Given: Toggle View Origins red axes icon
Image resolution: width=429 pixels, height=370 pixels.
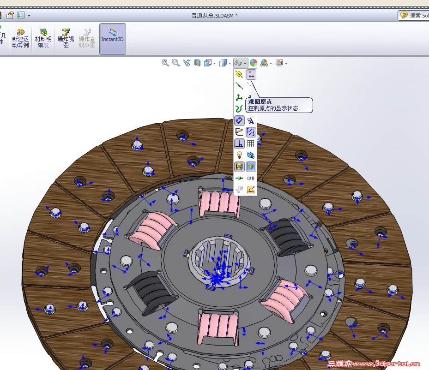Looking at the screenshot, I should (251, 74).
